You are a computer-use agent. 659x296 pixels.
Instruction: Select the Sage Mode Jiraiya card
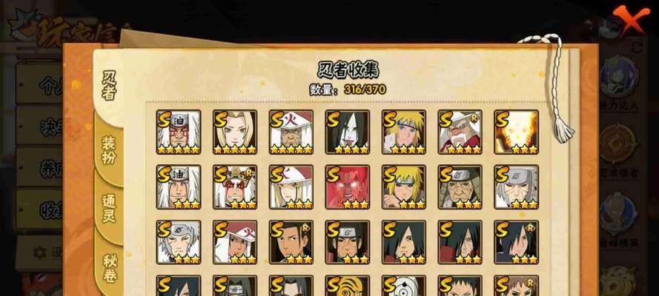click(234, 187)
